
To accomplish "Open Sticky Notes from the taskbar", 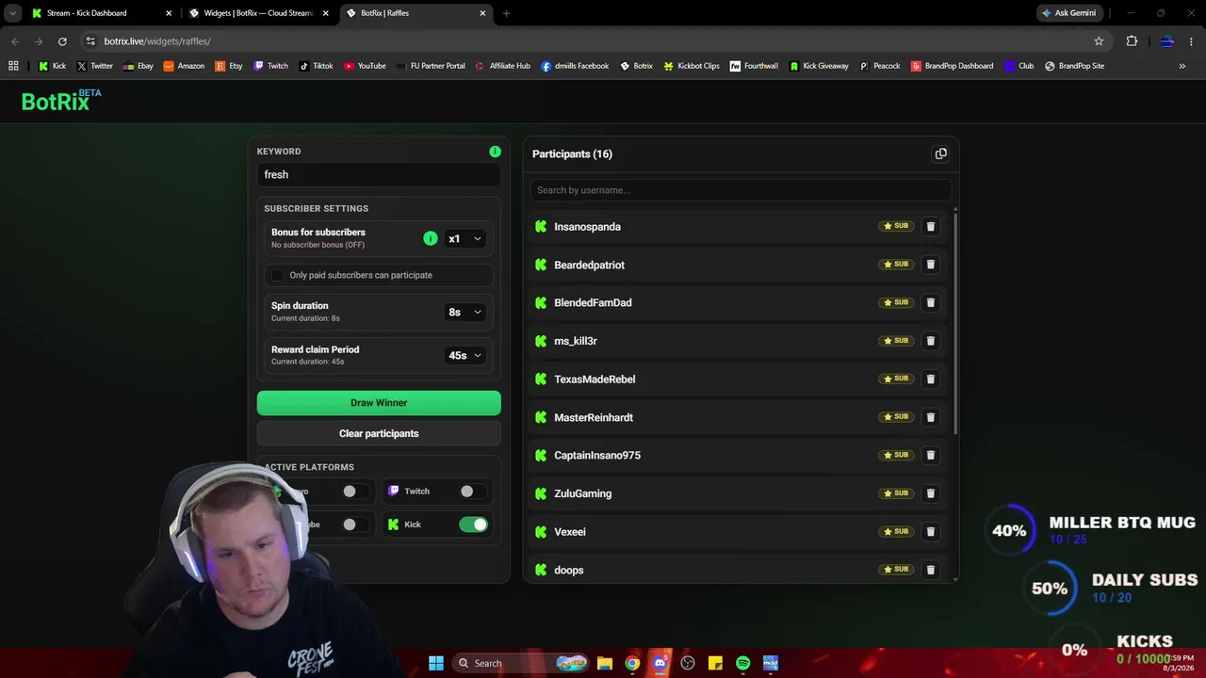I will [x=715, y=663].
